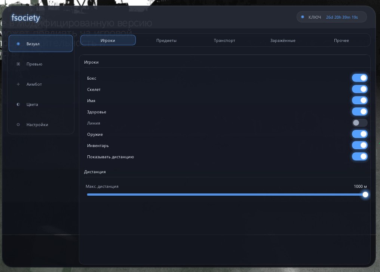Click the Макс. дистанция slider handle
This screenshot has height=272, width=380.
365,195
